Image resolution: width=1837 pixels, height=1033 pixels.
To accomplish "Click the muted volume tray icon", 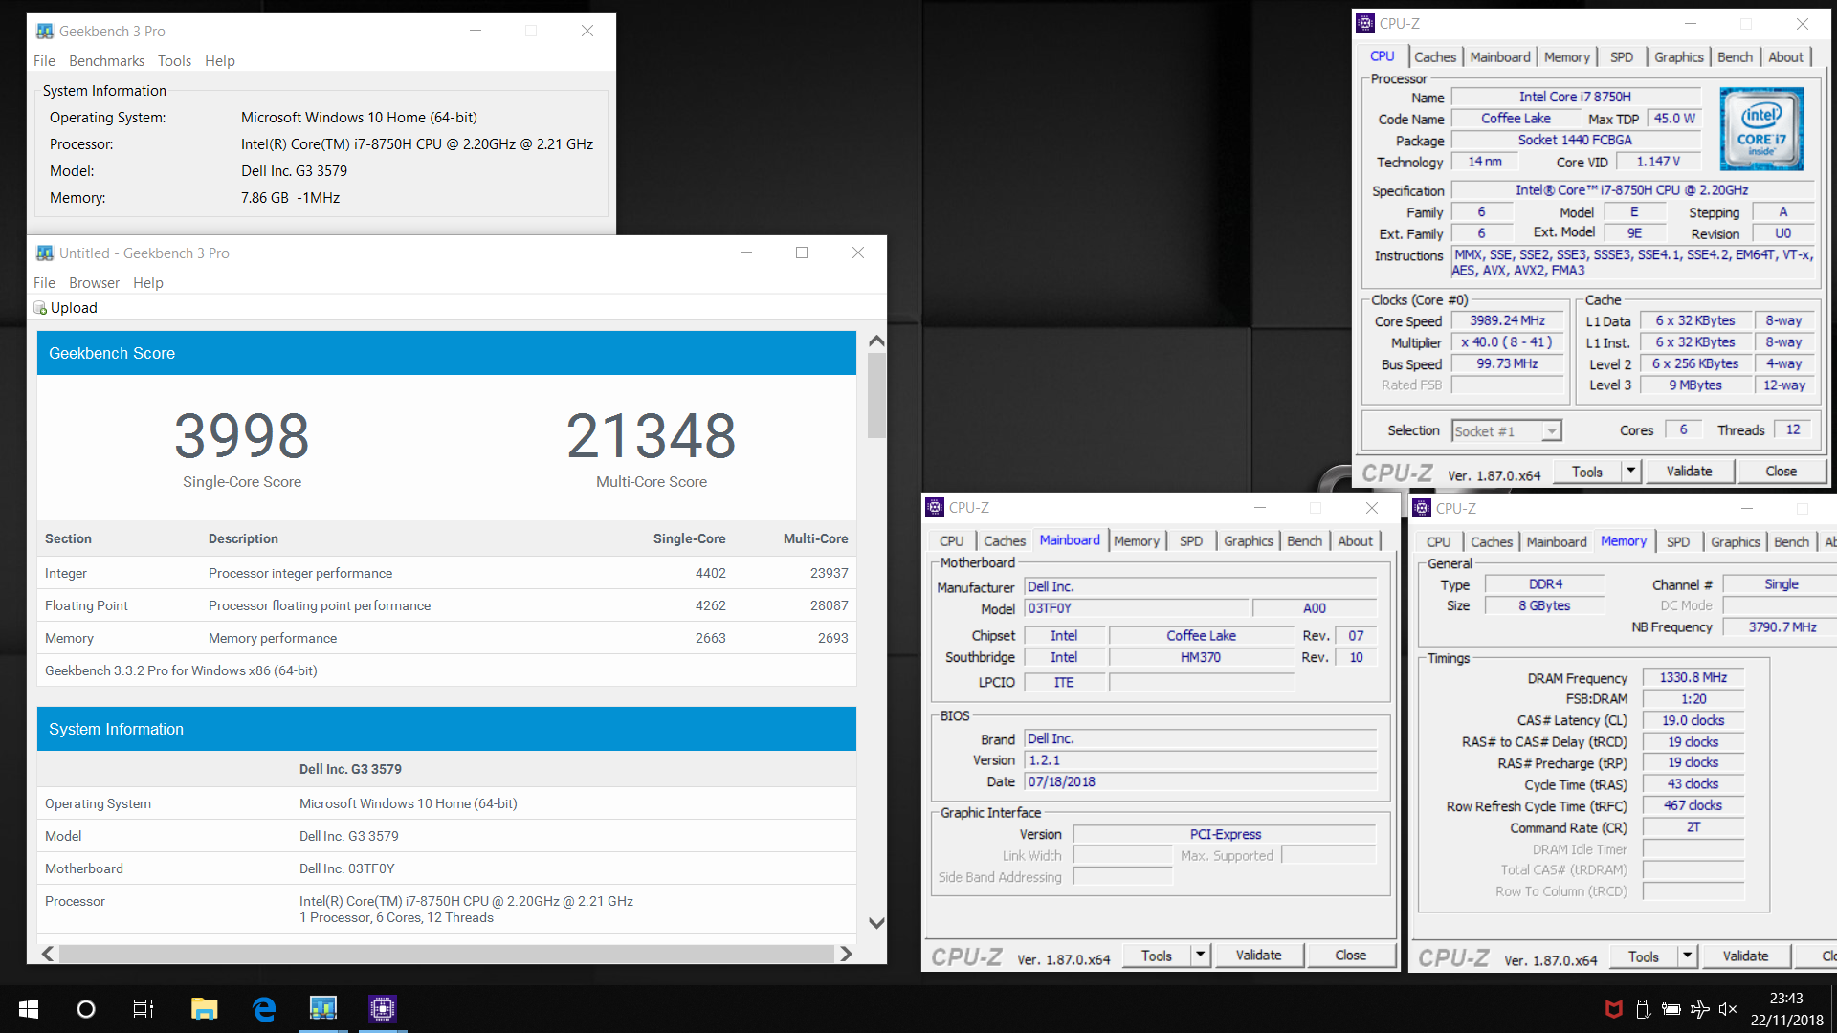I will click(x=1728, y=1009).
